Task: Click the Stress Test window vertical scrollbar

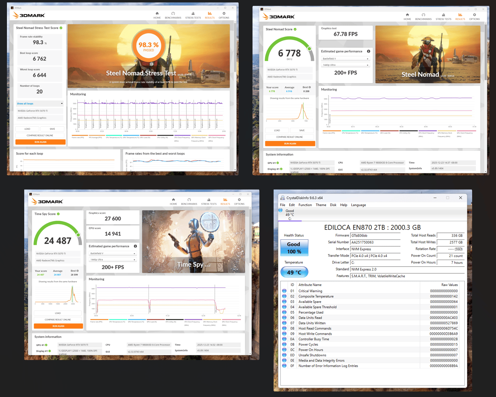Action: pos(235,96)
